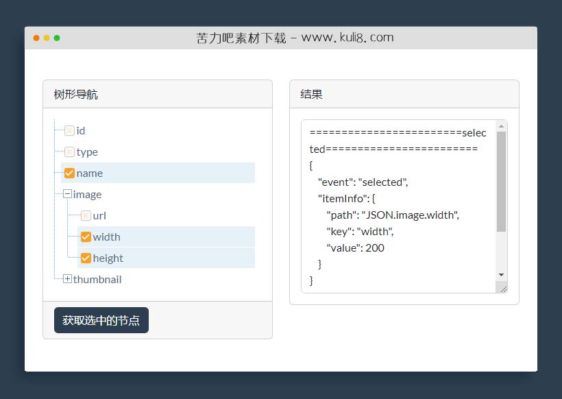Click the scroll down arrow in results
562x399 pixels.
click(502, 275)
